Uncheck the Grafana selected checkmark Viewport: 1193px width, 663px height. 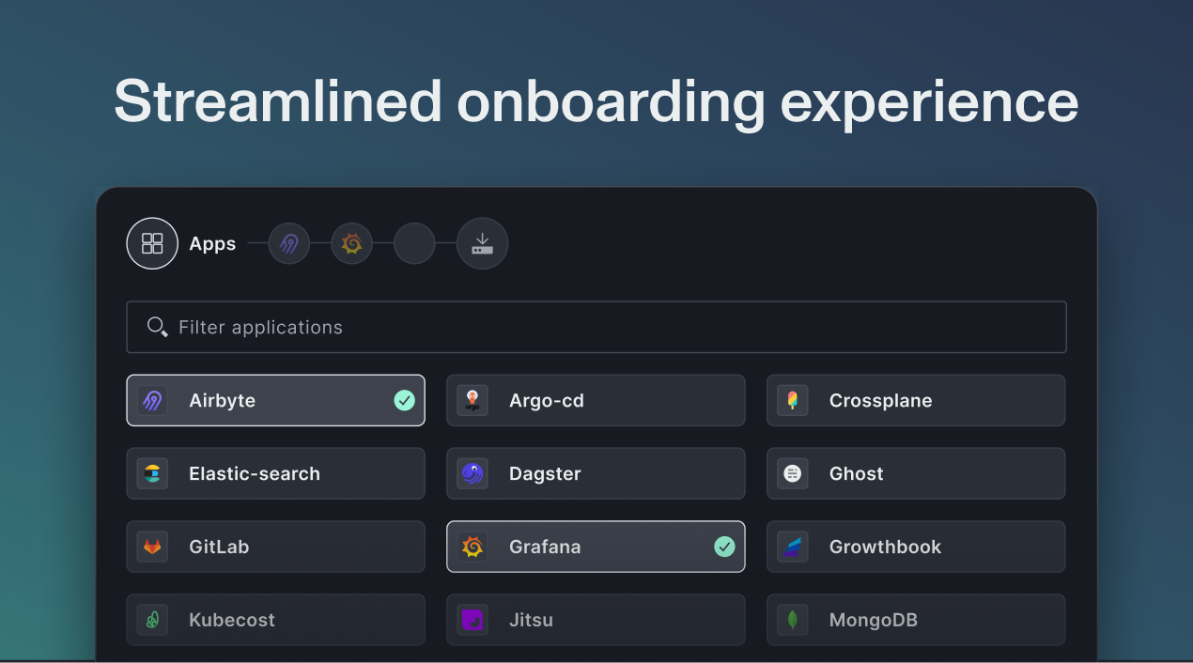(x=724, y=547)
